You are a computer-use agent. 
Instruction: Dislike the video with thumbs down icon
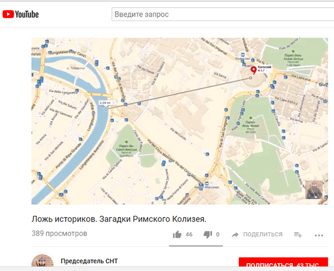(208, 235)
